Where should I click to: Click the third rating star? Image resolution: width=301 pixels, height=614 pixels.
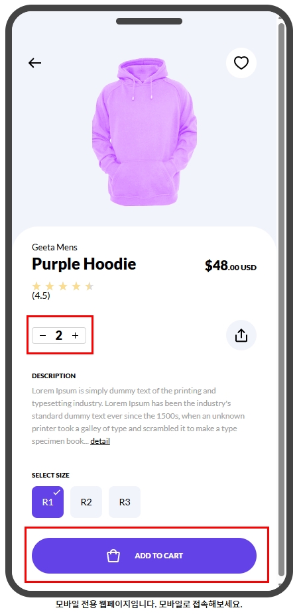point(63,286)
